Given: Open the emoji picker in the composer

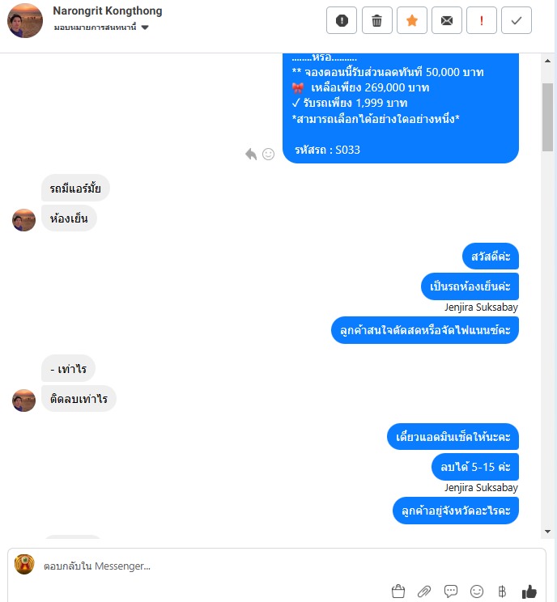Looking at the screenshot, I should (476, 591).
